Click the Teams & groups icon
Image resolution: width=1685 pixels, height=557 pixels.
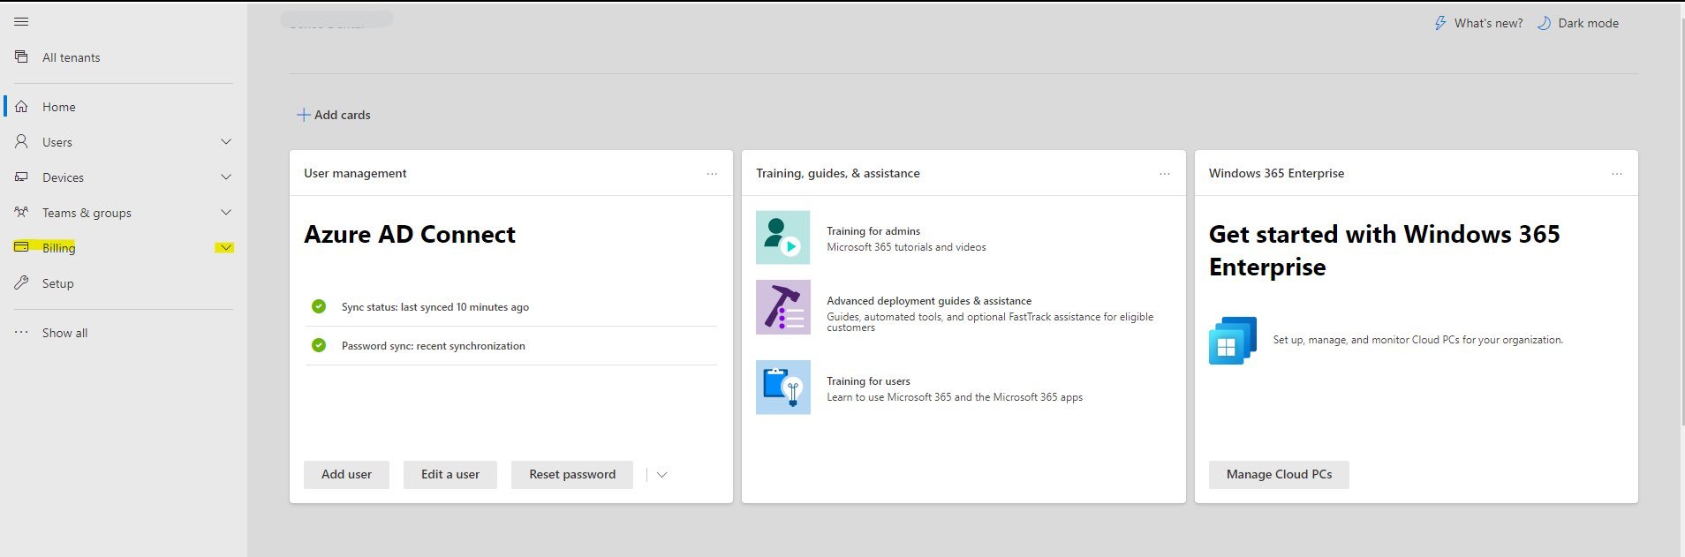click(21, 212)
